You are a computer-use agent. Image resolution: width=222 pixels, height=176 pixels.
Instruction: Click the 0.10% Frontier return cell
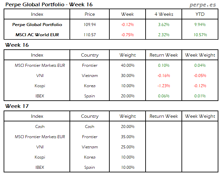[164, 65]
